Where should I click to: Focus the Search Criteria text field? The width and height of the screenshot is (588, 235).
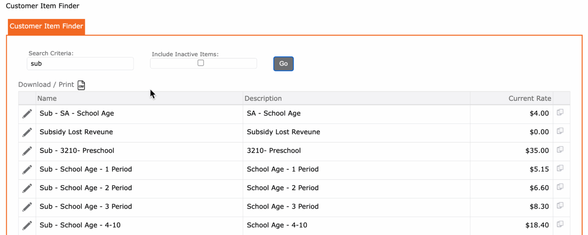(x=80, y=64)
